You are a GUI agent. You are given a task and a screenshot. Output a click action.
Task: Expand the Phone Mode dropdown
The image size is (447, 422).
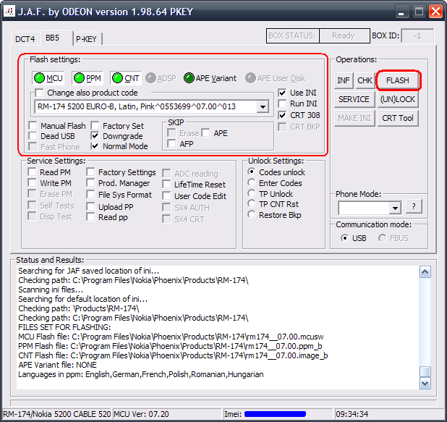pyautogui.click(x=395, y=208)
